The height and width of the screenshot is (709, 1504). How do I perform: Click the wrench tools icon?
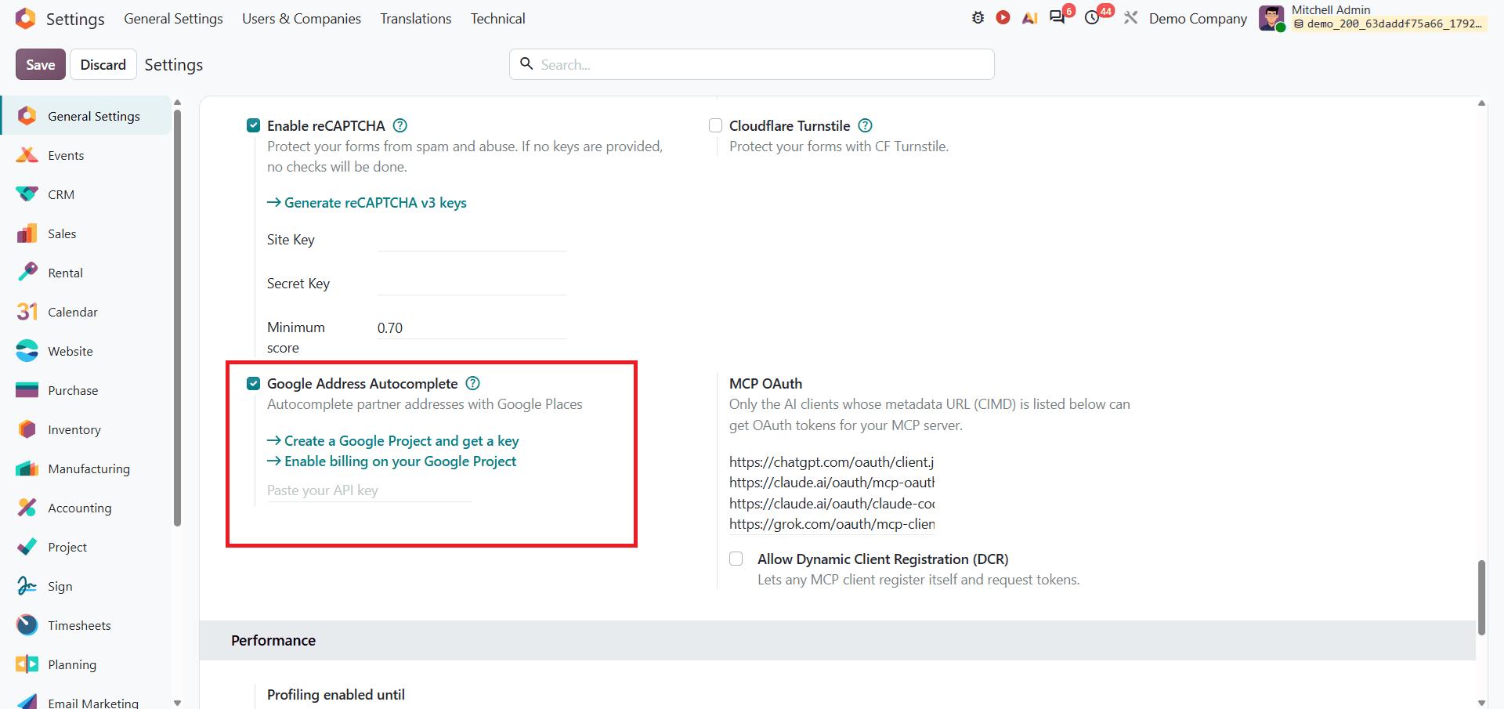[x=1130, y=18]
